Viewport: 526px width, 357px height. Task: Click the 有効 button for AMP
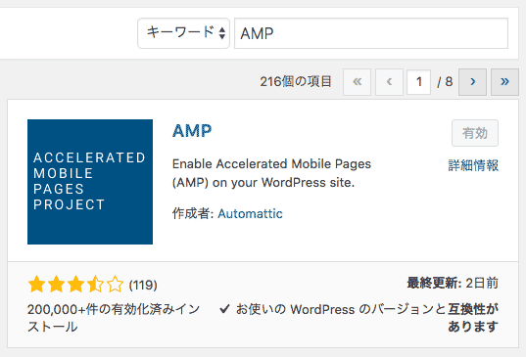475,133
